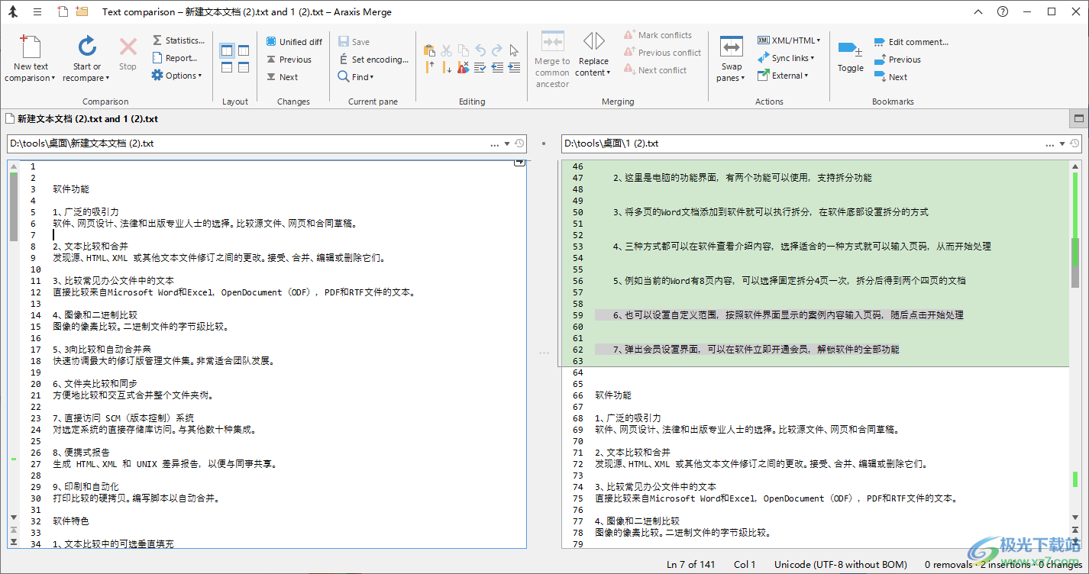Image resolution: width=1089 pixels, height=574 pixels.
Task: Select two-pane horizontal layout
Action: (x=227, y=67)
